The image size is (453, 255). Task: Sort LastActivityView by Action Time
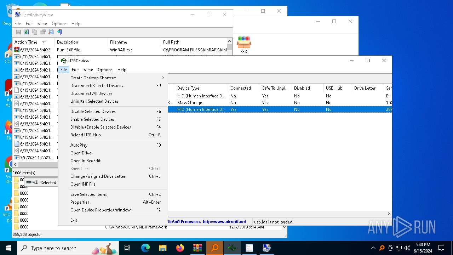tap(34, 42)
